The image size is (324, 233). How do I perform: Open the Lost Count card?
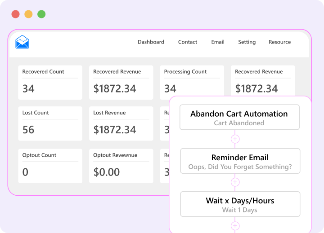pyautogui.click(x=50, y=123)
